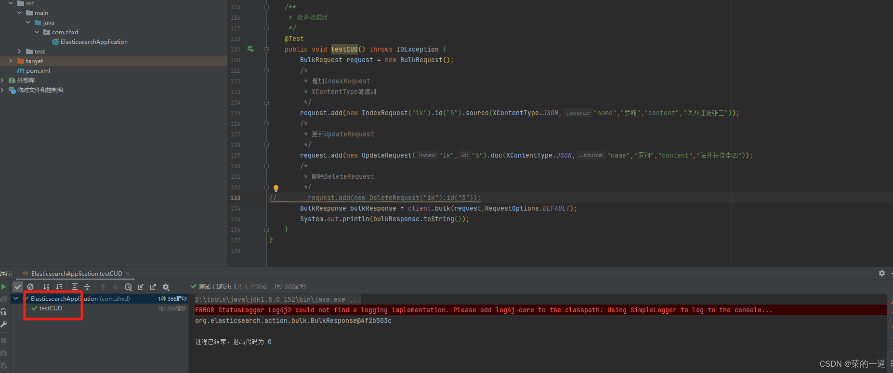
Task: Collapse the ElasticsearchApplication test result node
Action: point(16,299)
